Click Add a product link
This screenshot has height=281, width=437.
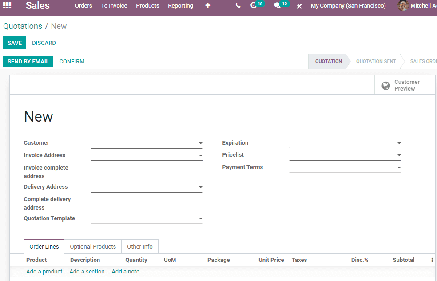pos(44,272)
